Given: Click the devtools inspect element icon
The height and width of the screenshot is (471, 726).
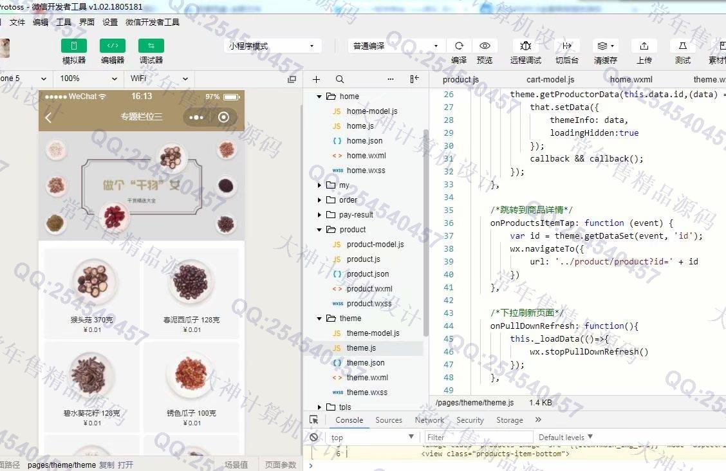Looking at the screenshot, I should pos(314,420).
